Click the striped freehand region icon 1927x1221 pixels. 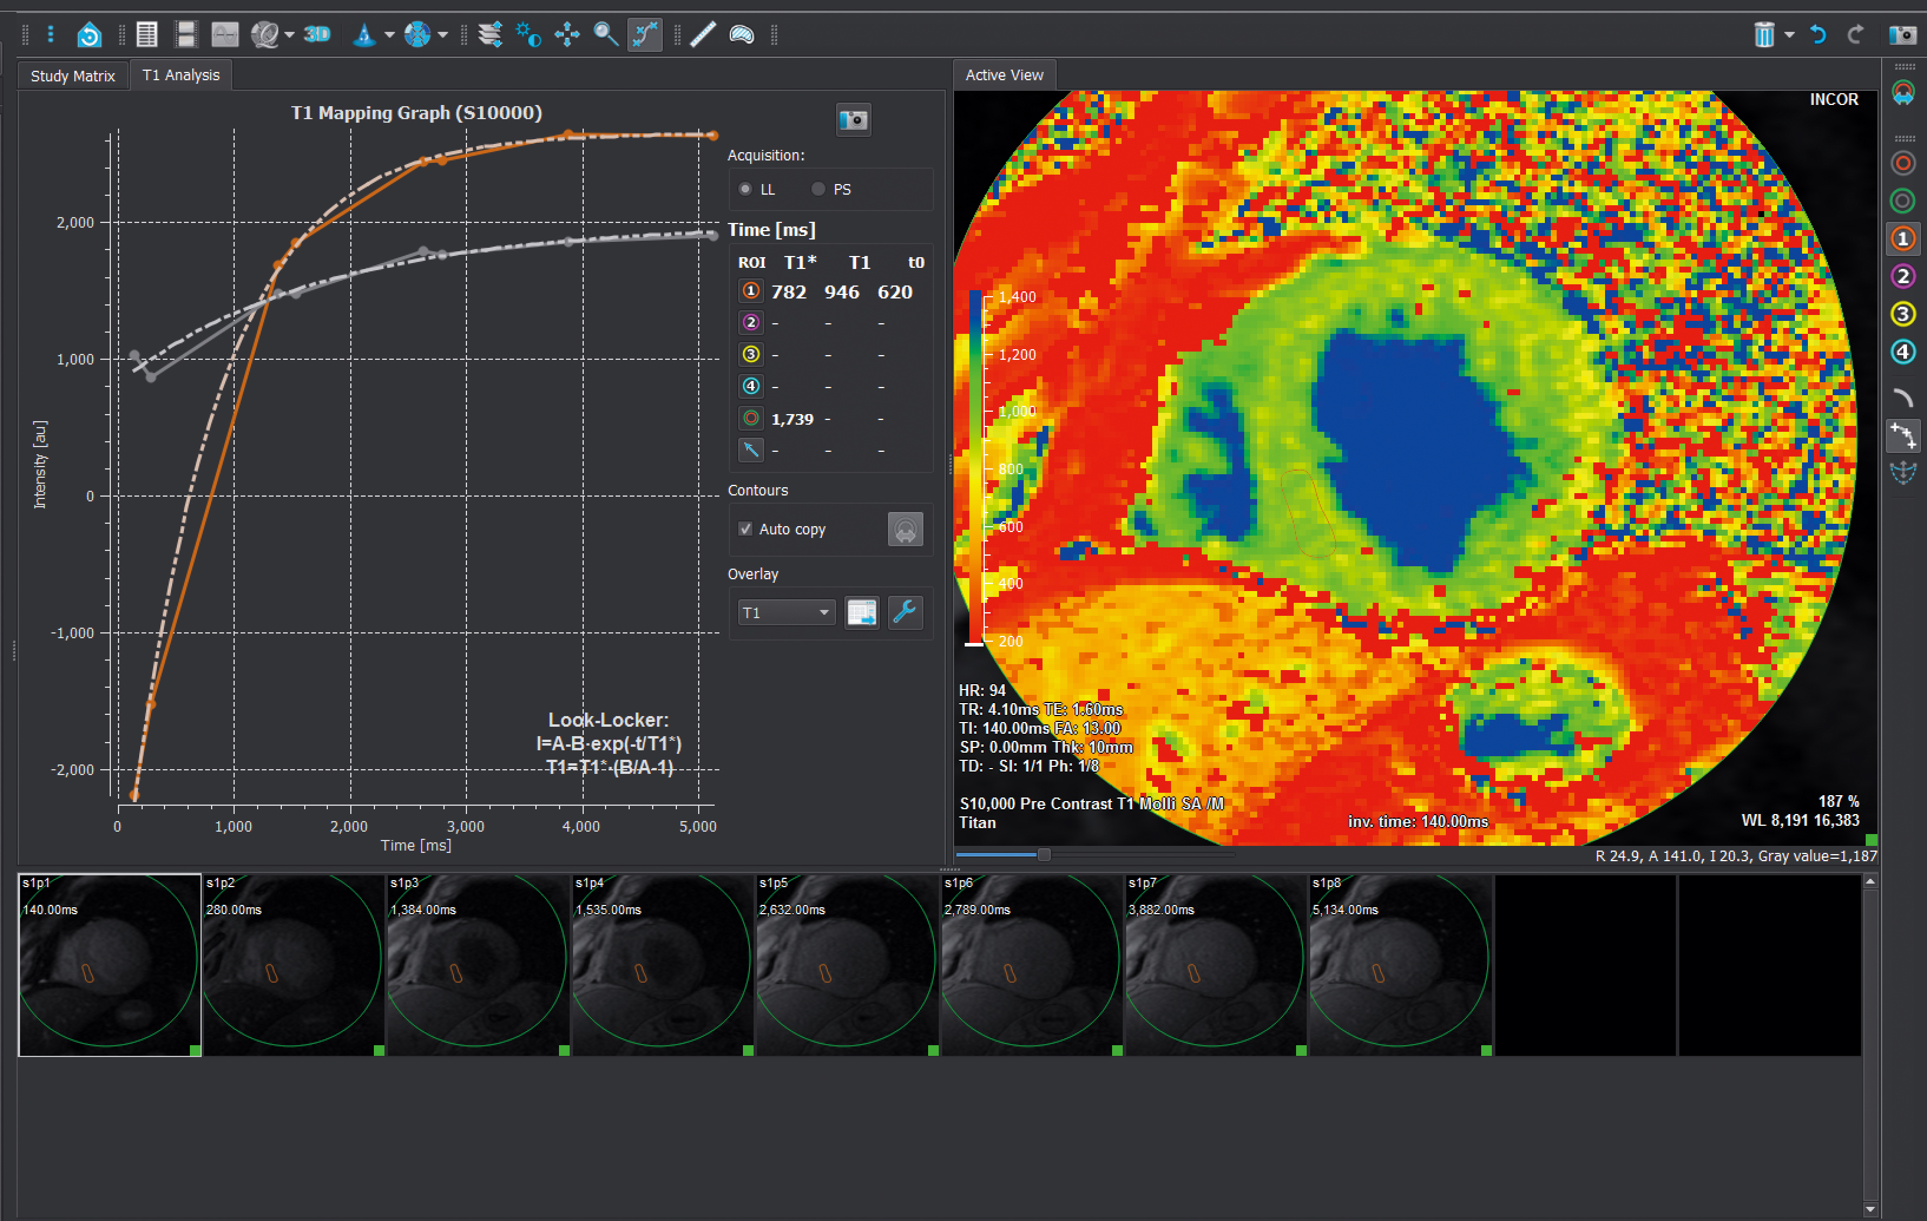(x=742, y=34)
